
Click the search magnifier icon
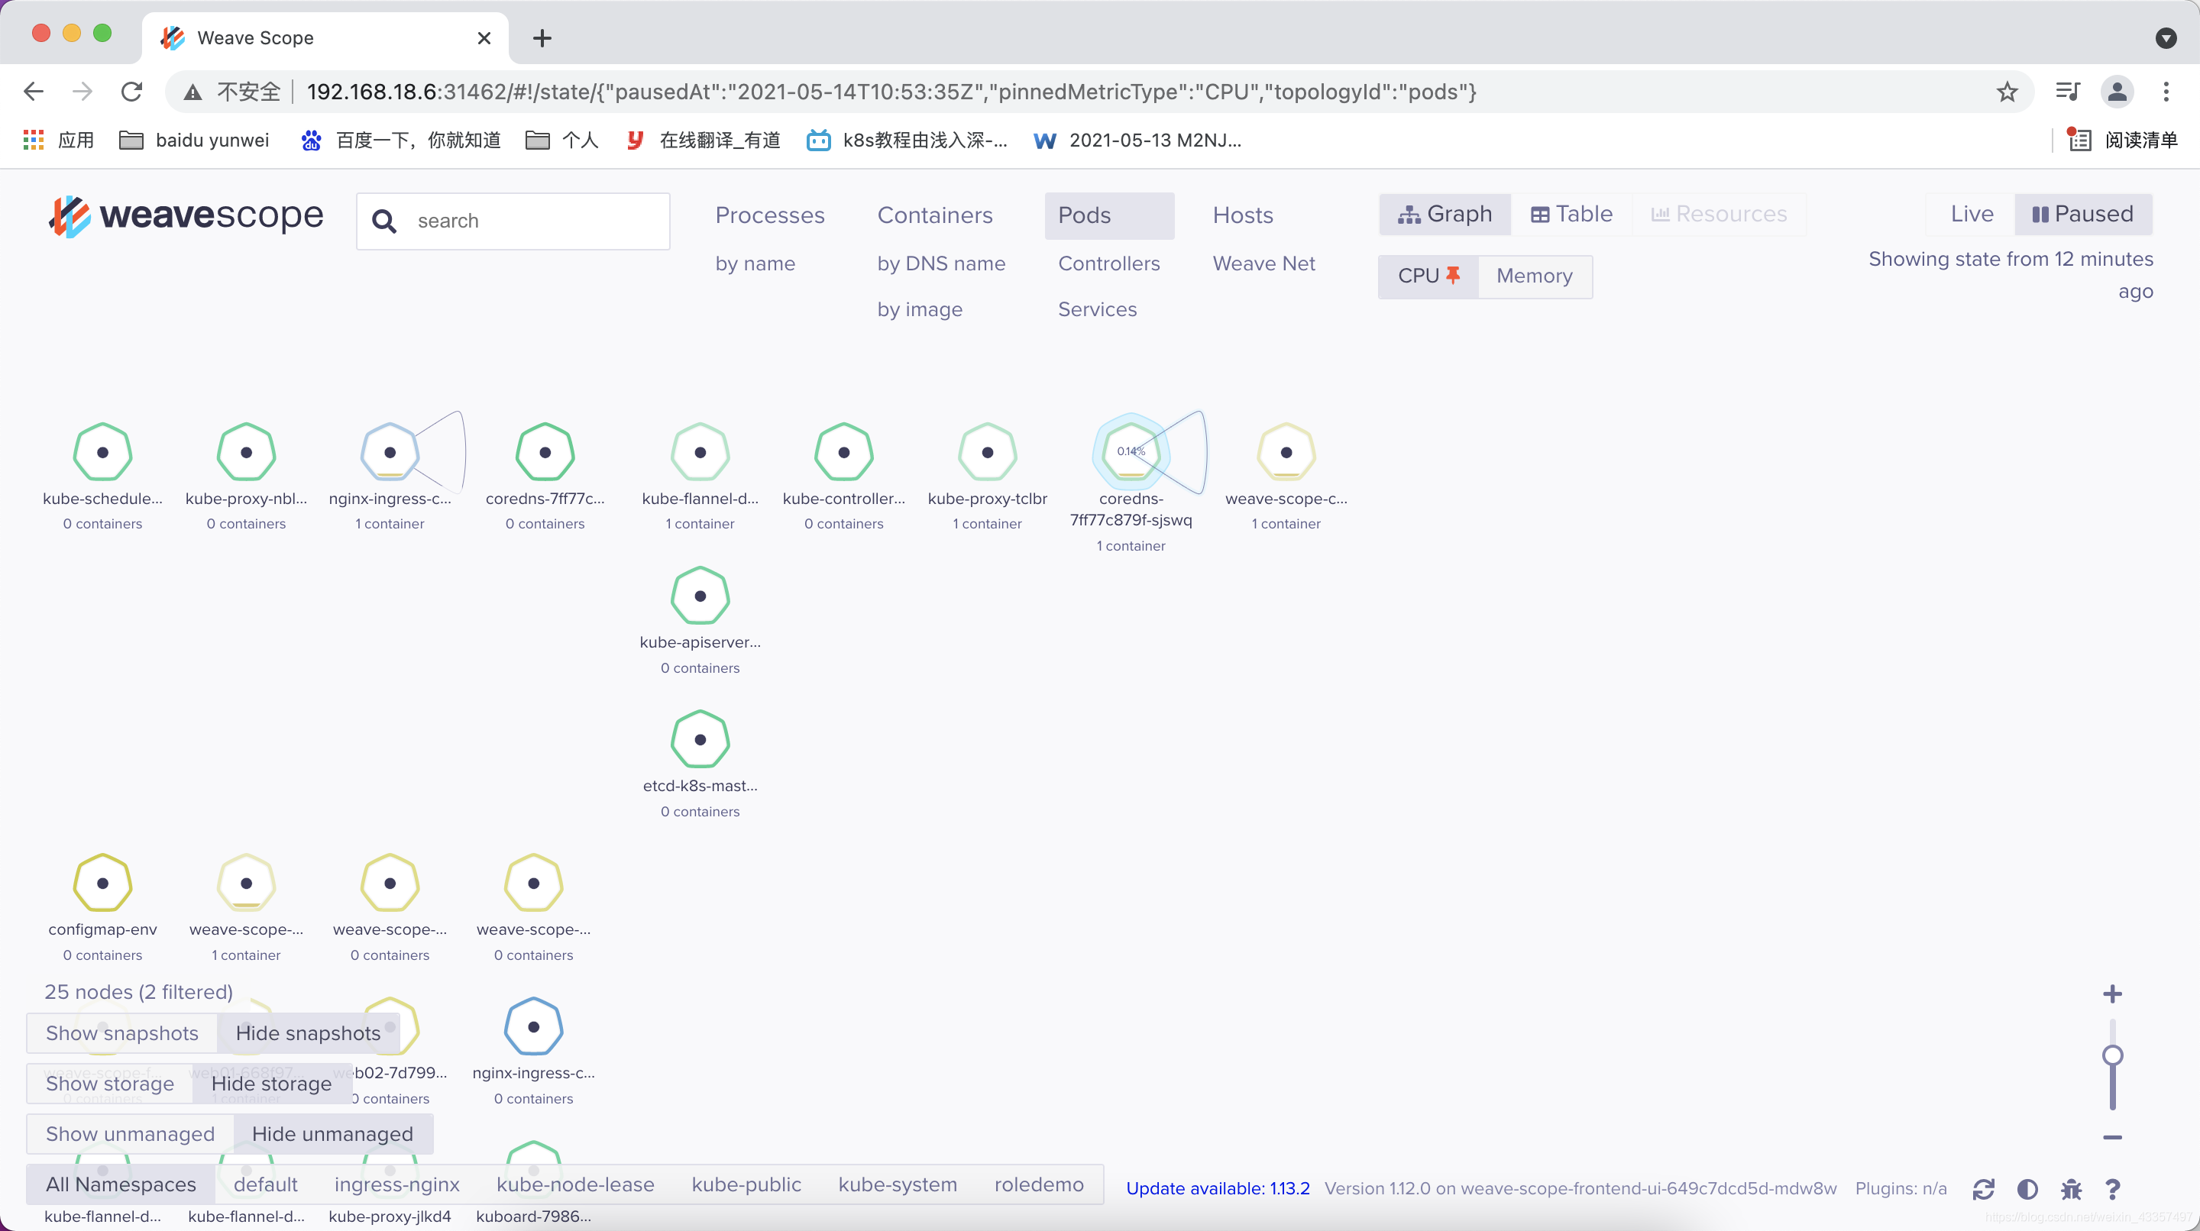coord(384,221)
